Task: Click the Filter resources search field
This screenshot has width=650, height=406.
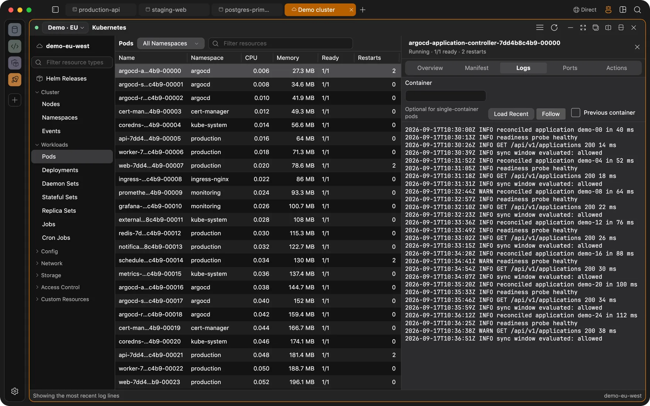Action: click(x=281, y=44)
